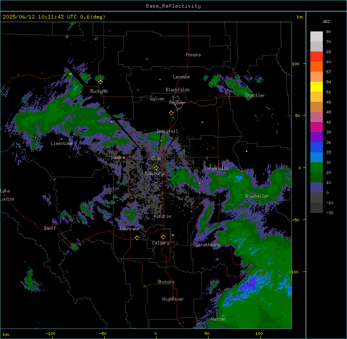Click the 100 tick on the right axis
Screen dimensions: 347x339
(x=295, y=64)
